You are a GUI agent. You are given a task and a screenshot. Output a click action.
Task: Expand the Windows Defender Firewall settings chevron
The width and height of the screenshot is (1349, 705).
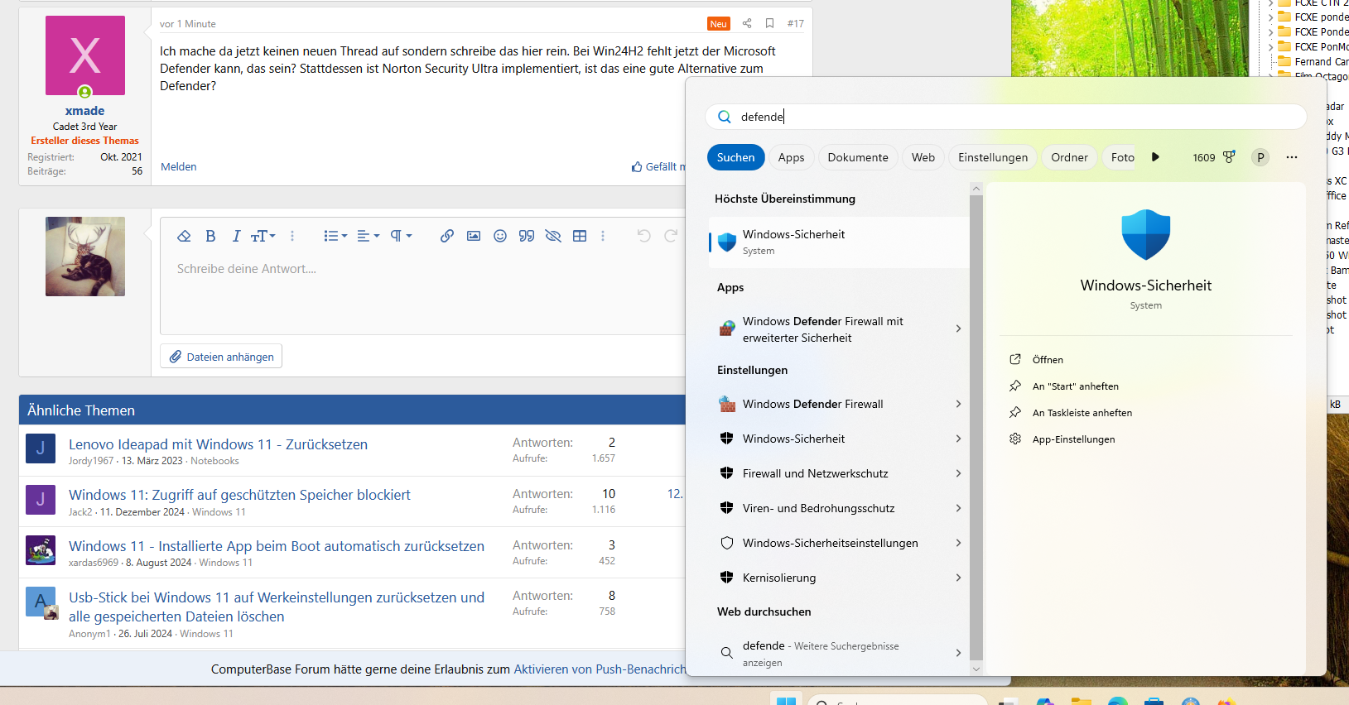(x=958, y=404)
